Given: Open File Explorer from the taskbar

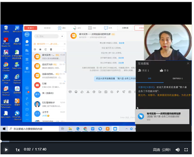Looking at the screenshot, I should point(70,129).
